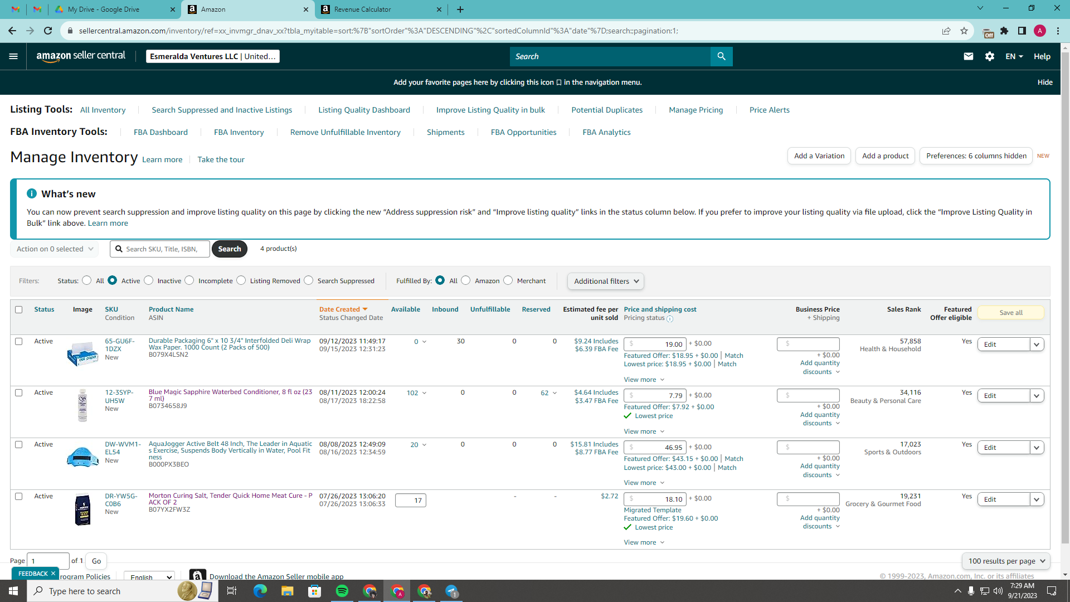Check the box for the Deli Wrap row

tap(19, 342)
